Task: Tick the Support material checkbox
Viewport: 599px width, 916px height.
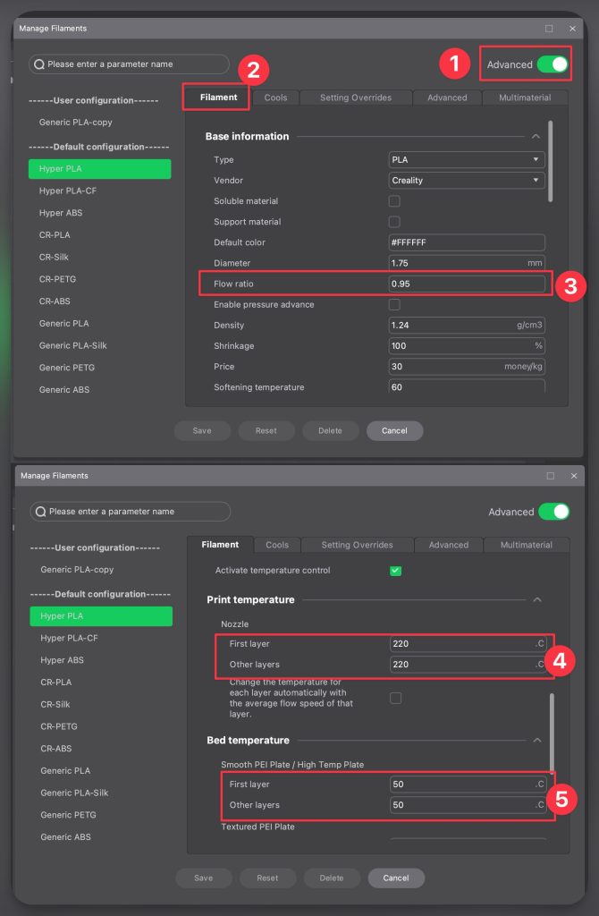Action: tap(394, 222)
